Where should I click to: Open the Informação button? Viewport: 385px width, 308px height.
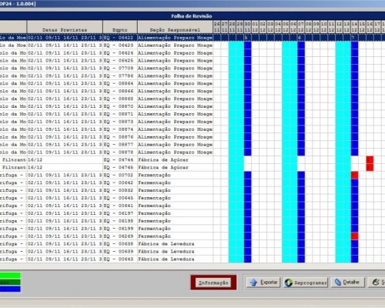[213, 283]
